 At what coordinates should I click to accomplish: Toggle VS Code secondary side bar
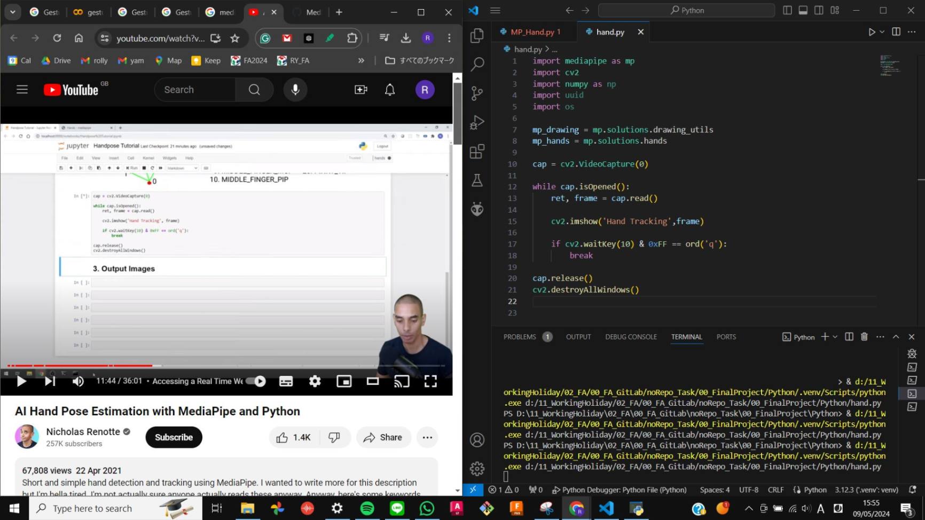pyautogui.click(x=819, y=10)
